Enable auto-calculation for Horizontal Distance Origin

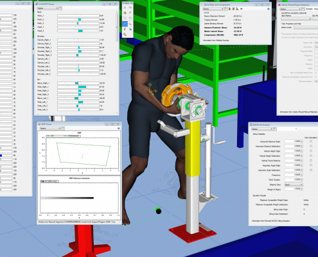click(311, 141)
